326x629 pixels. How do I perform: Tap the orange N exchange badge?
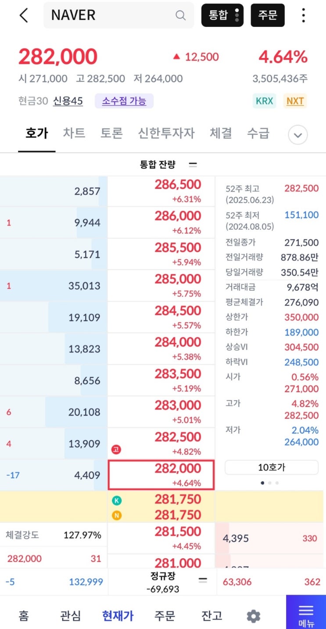click(x=116, y=515)
